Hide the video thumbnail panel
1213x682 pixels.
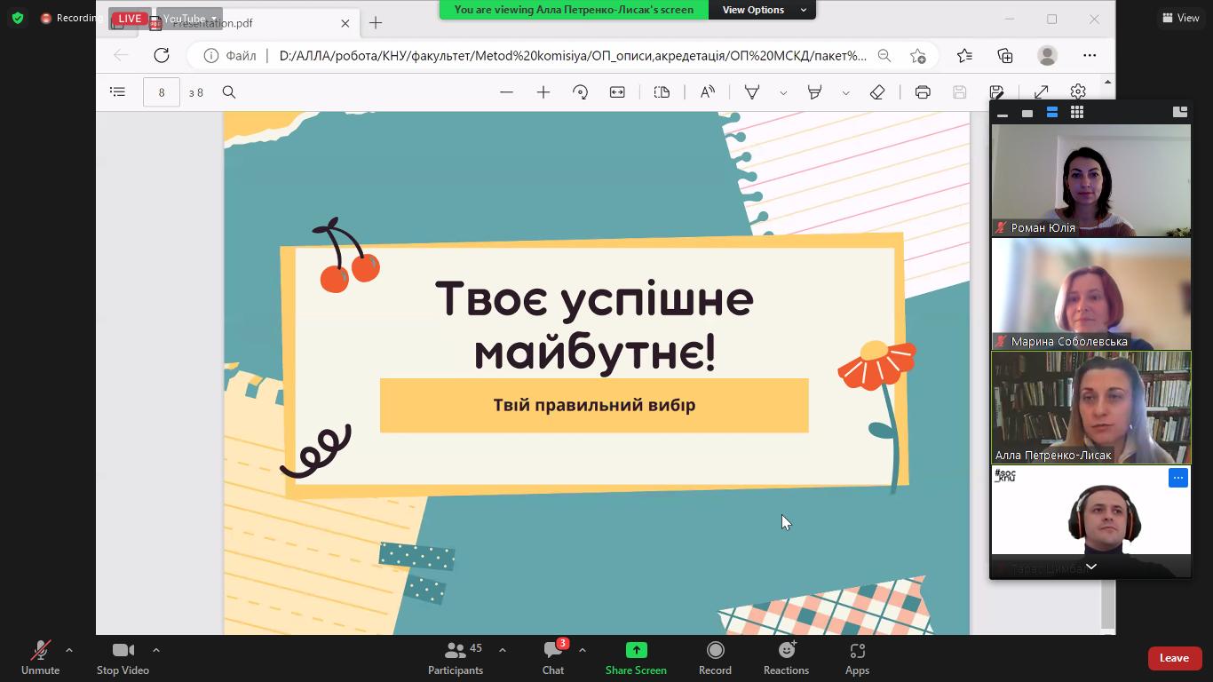click(x=1003, y=113)
